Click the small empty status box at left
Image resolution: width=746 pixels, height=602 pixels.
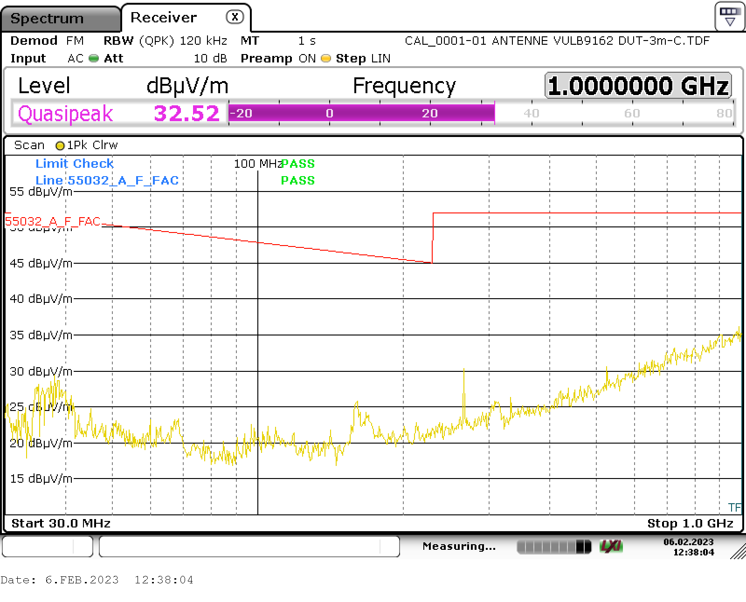[48, 547]
